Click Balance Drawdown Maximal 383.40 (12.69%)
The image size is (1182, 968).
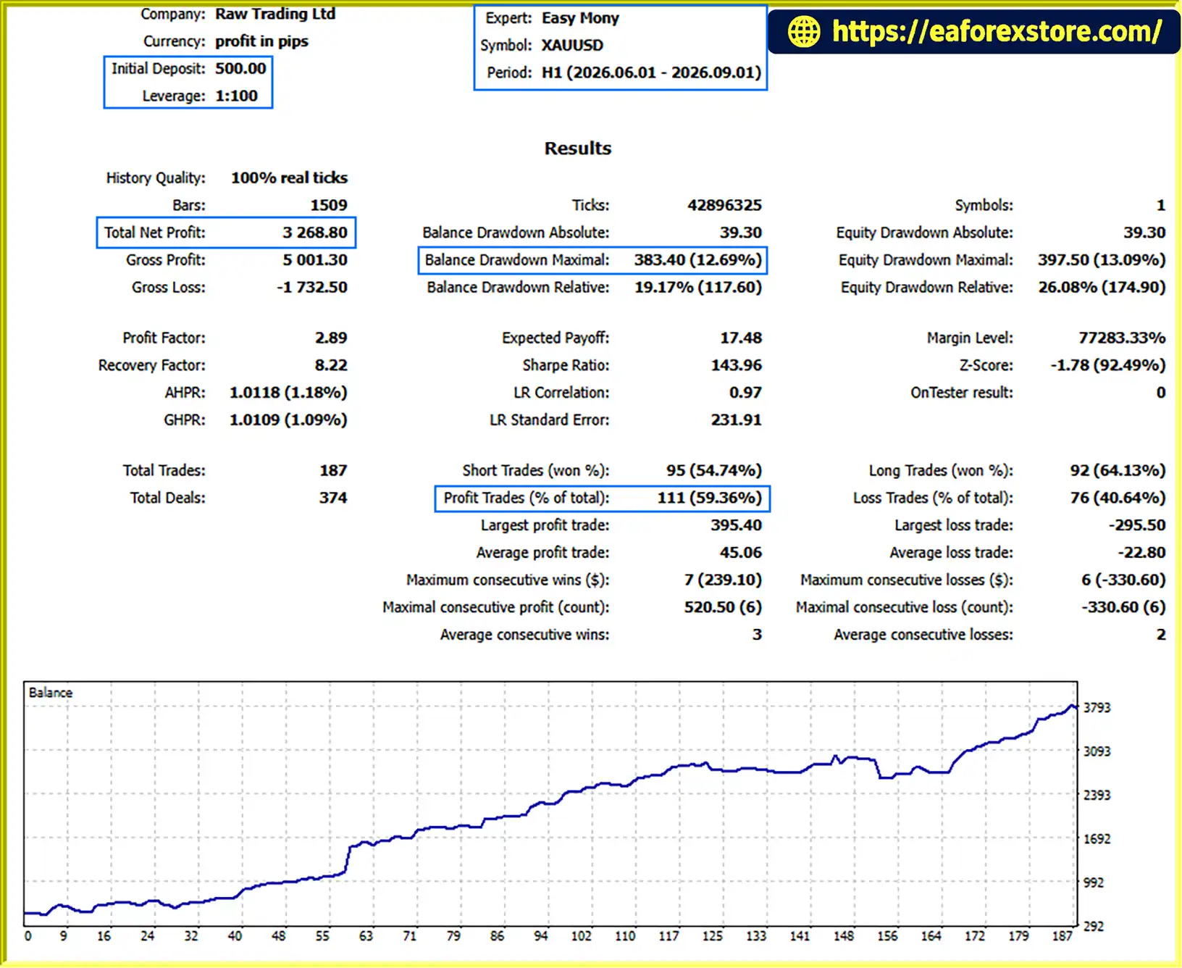[x=697, y=260]
